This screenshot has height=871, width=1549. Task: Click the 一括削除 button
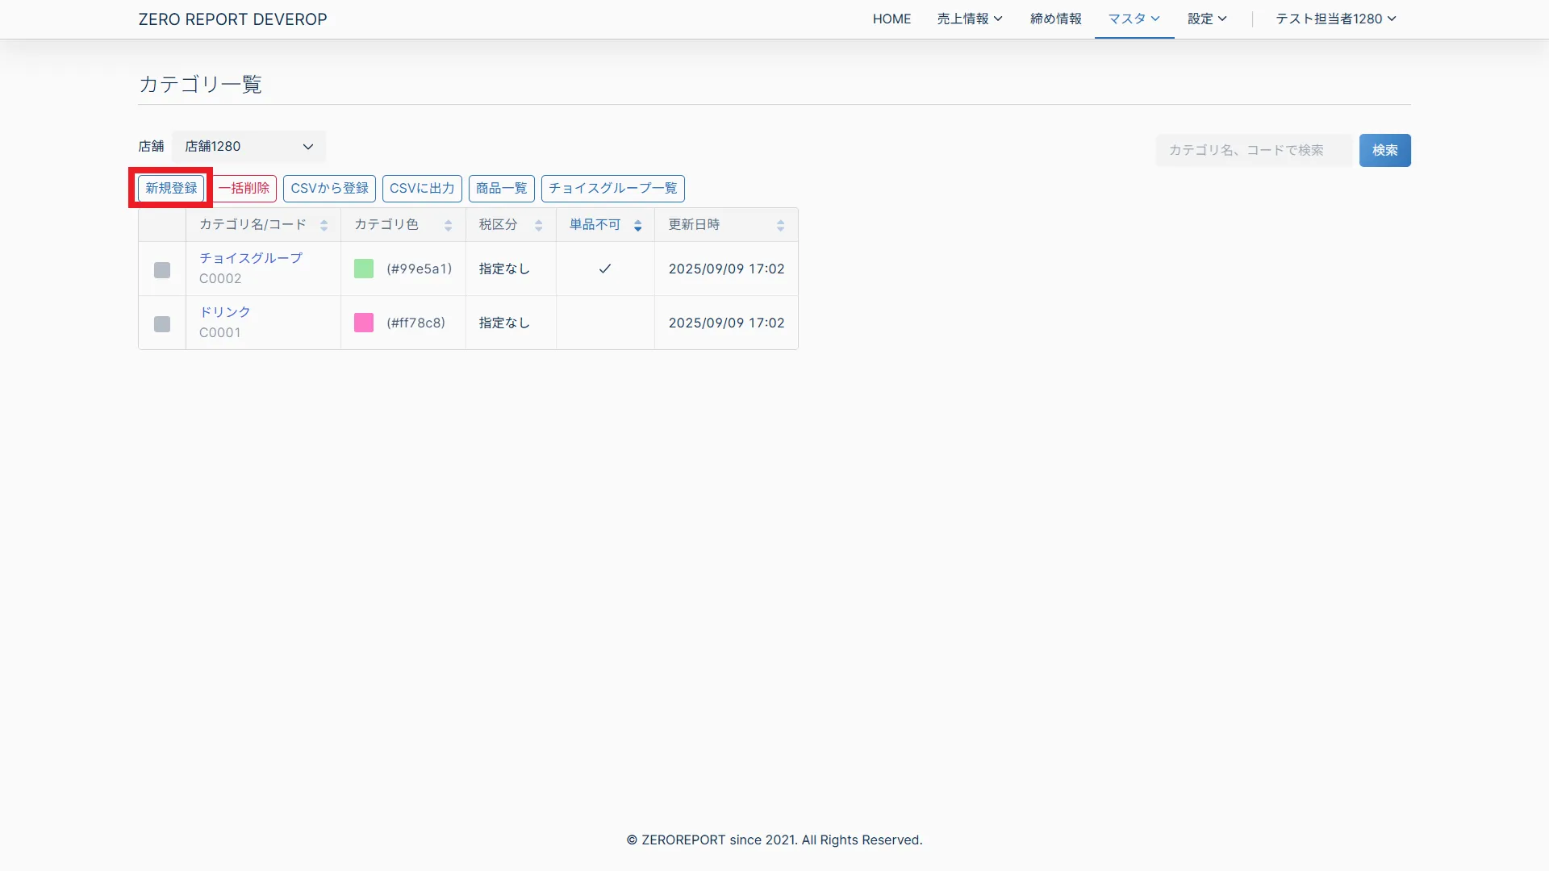(244, 188)
